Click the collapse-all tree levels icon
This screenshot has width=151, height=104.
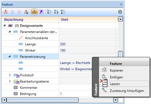pyautogui.click(x=49, y=12)
